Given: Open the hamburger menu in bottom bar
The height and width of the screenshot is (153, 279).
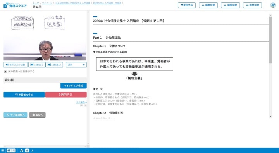Looking at the screenshot, I should (2, 151).
